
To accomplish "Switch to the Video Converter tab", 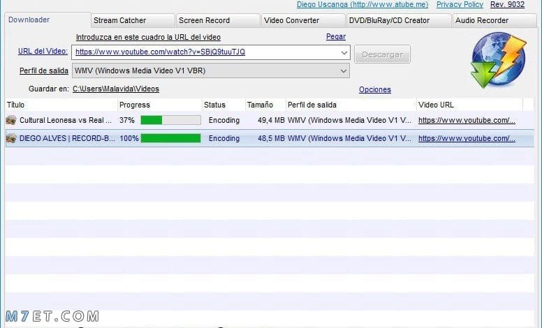I will 303,20.
